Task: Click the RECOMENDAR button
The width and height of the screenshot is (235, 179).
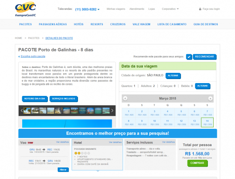Action: click(204, 57)
